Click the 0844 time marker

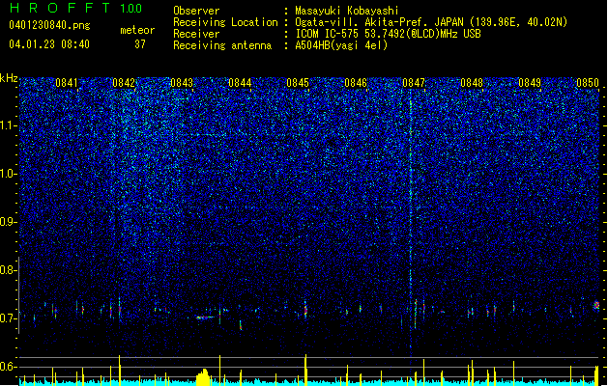240,83
